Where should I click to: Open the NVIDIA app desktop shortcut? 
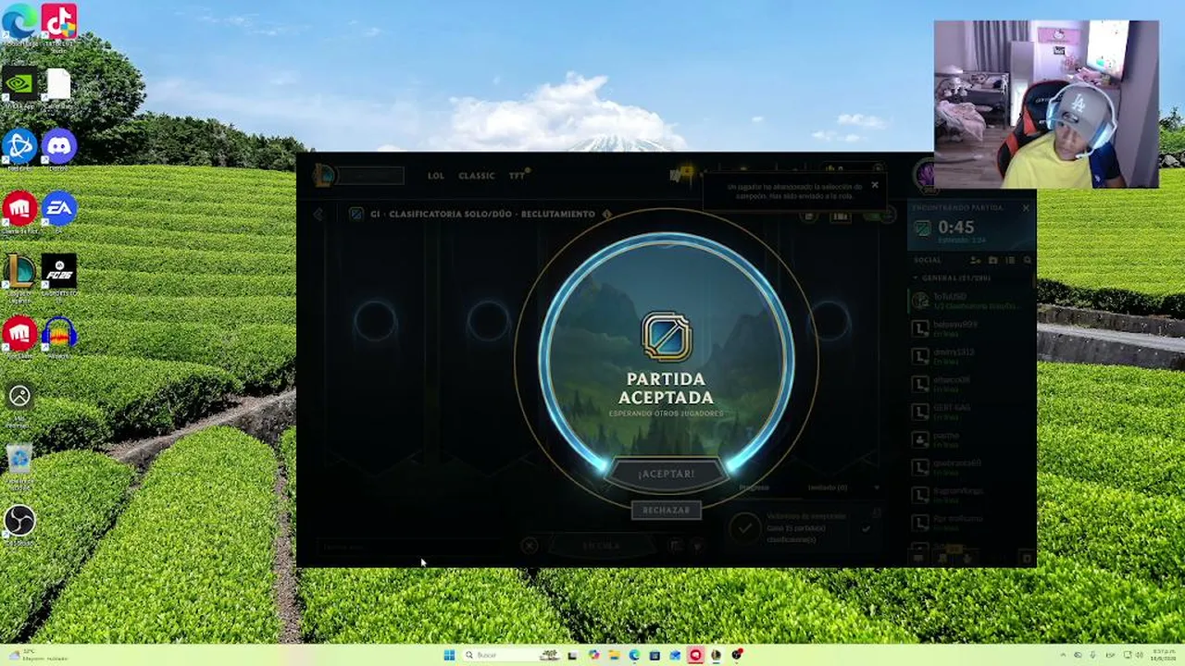(x=19, y=86)
